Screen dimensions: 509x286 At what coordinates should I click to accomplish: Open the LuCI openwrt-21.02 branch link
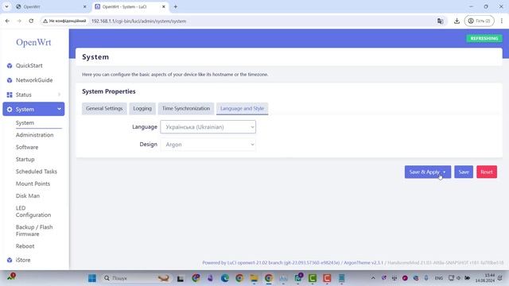(270, 263)
